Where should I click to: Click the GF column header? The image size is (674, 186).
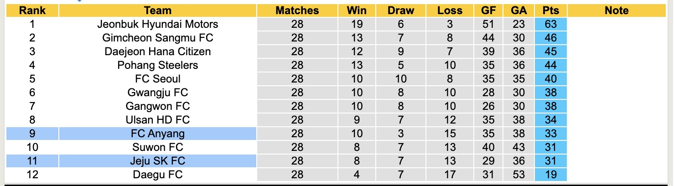pyautogui.click(x=488, y=10)
